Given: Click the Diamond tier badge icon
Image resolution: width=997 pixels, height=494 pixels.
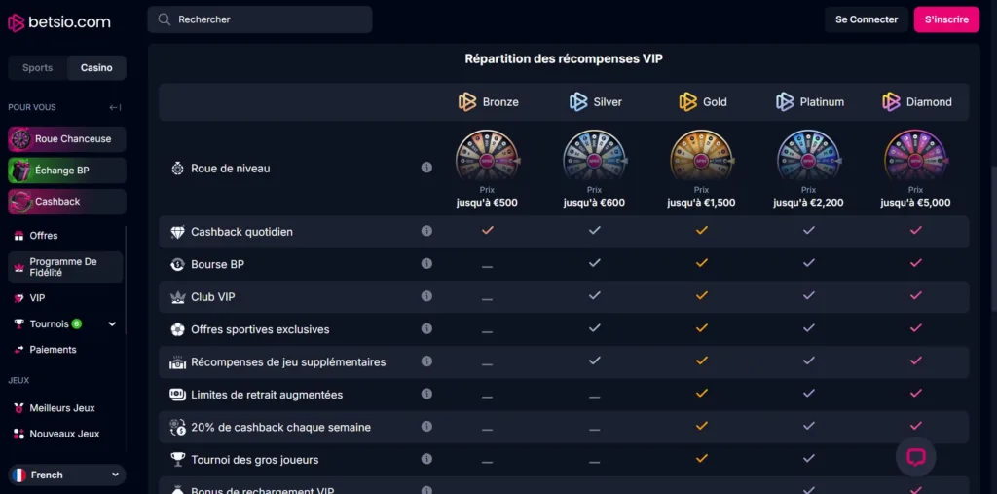Looking at the screenshot, I should [x=891, y=102].
